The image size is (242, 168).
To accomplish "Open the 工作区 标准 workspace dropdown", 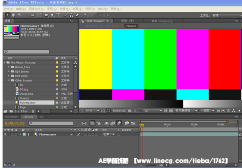I will (x=227, y=15).
